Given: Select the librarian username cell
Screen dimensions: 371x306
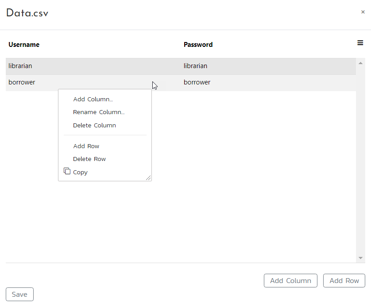Looking at the screenshot, I should 20,66.
